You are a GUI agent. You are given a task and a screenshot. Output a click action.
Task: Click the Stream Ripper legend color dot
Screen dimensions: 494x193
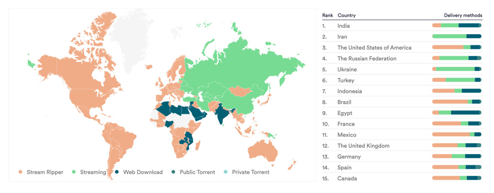[21, 172]
